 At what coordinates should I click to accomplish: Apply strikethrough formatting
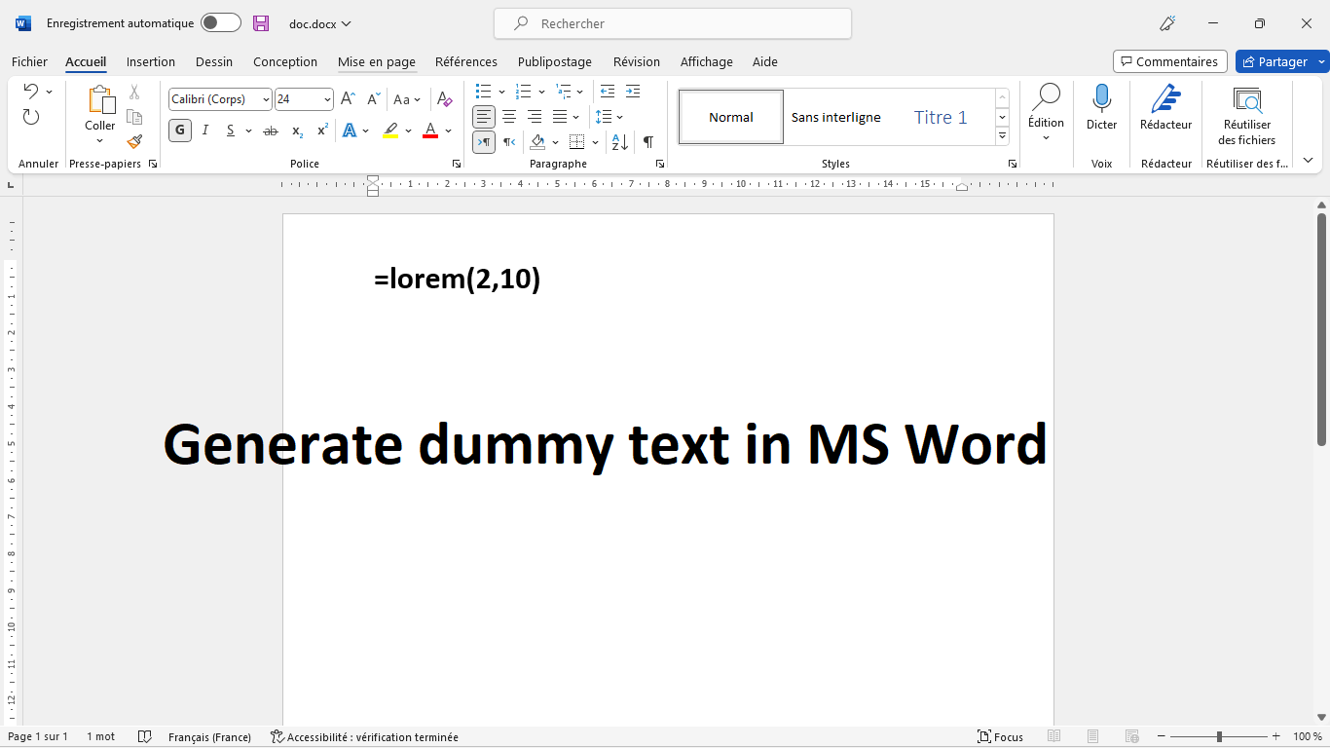(271, 131)
